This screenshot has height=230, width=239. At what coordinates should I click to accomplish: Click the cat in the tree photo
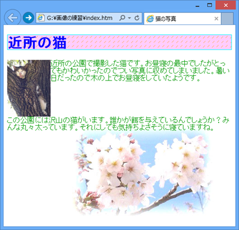tap(29, 88)
